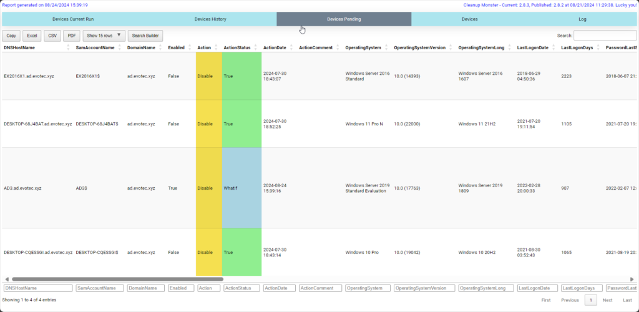Select the Log tab
Screen dimensions: 639x312
(x=582, y=19)
